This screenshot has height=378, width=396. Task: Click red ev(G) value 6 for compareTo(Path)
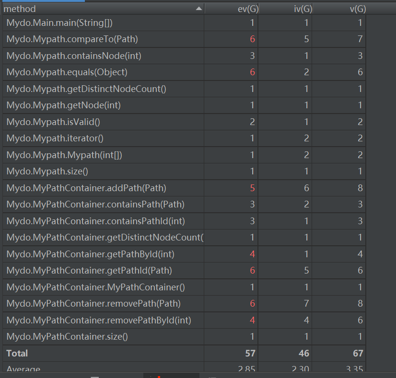[x=252, y=39]
